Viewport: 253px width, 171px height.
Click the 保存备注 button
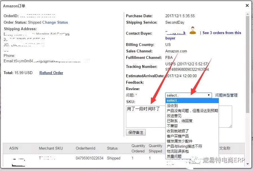point(136,132)
